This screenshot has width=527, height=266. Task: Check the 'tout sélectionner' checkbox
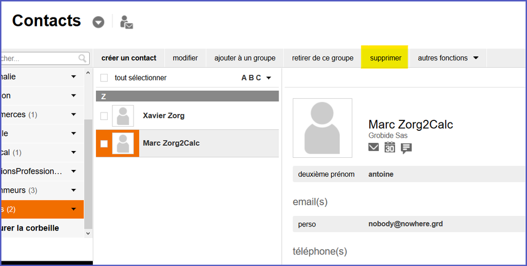click(x=104, y=78)
